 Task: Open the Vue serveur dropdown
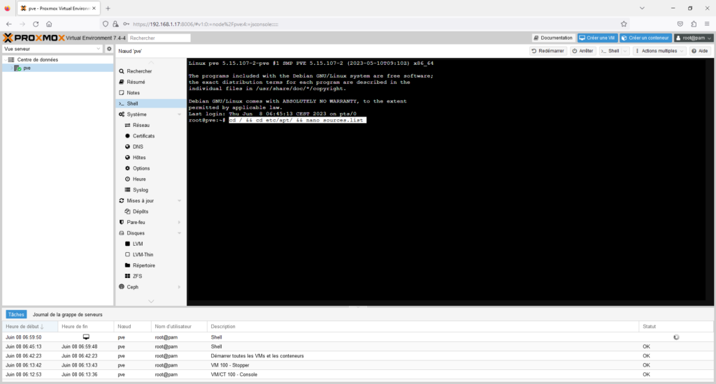(52, 49)
